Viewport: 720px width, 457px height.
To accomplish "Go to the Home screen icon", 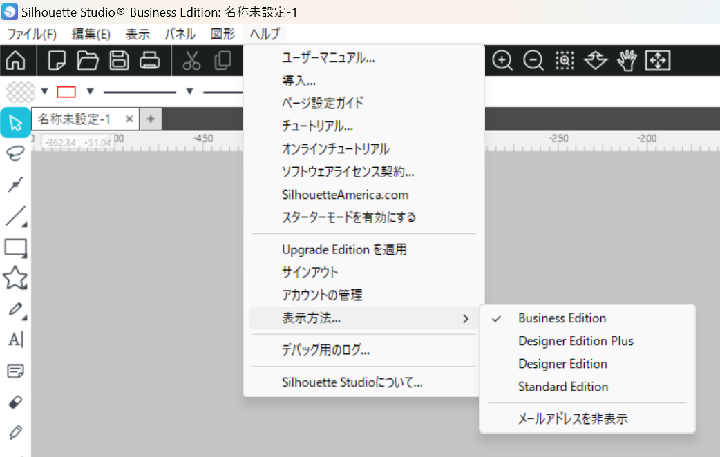I will (x=16, y=60).
